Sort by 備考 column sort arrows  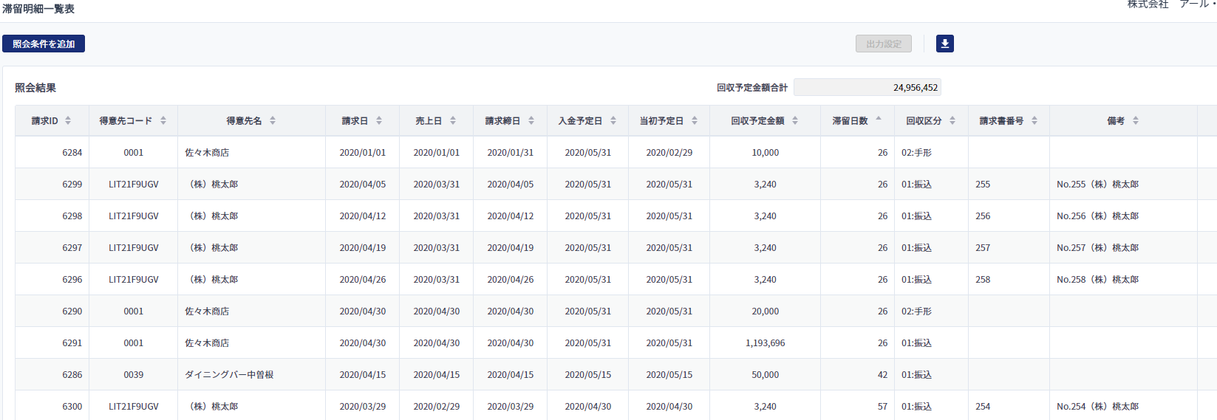pos(1136,120)
